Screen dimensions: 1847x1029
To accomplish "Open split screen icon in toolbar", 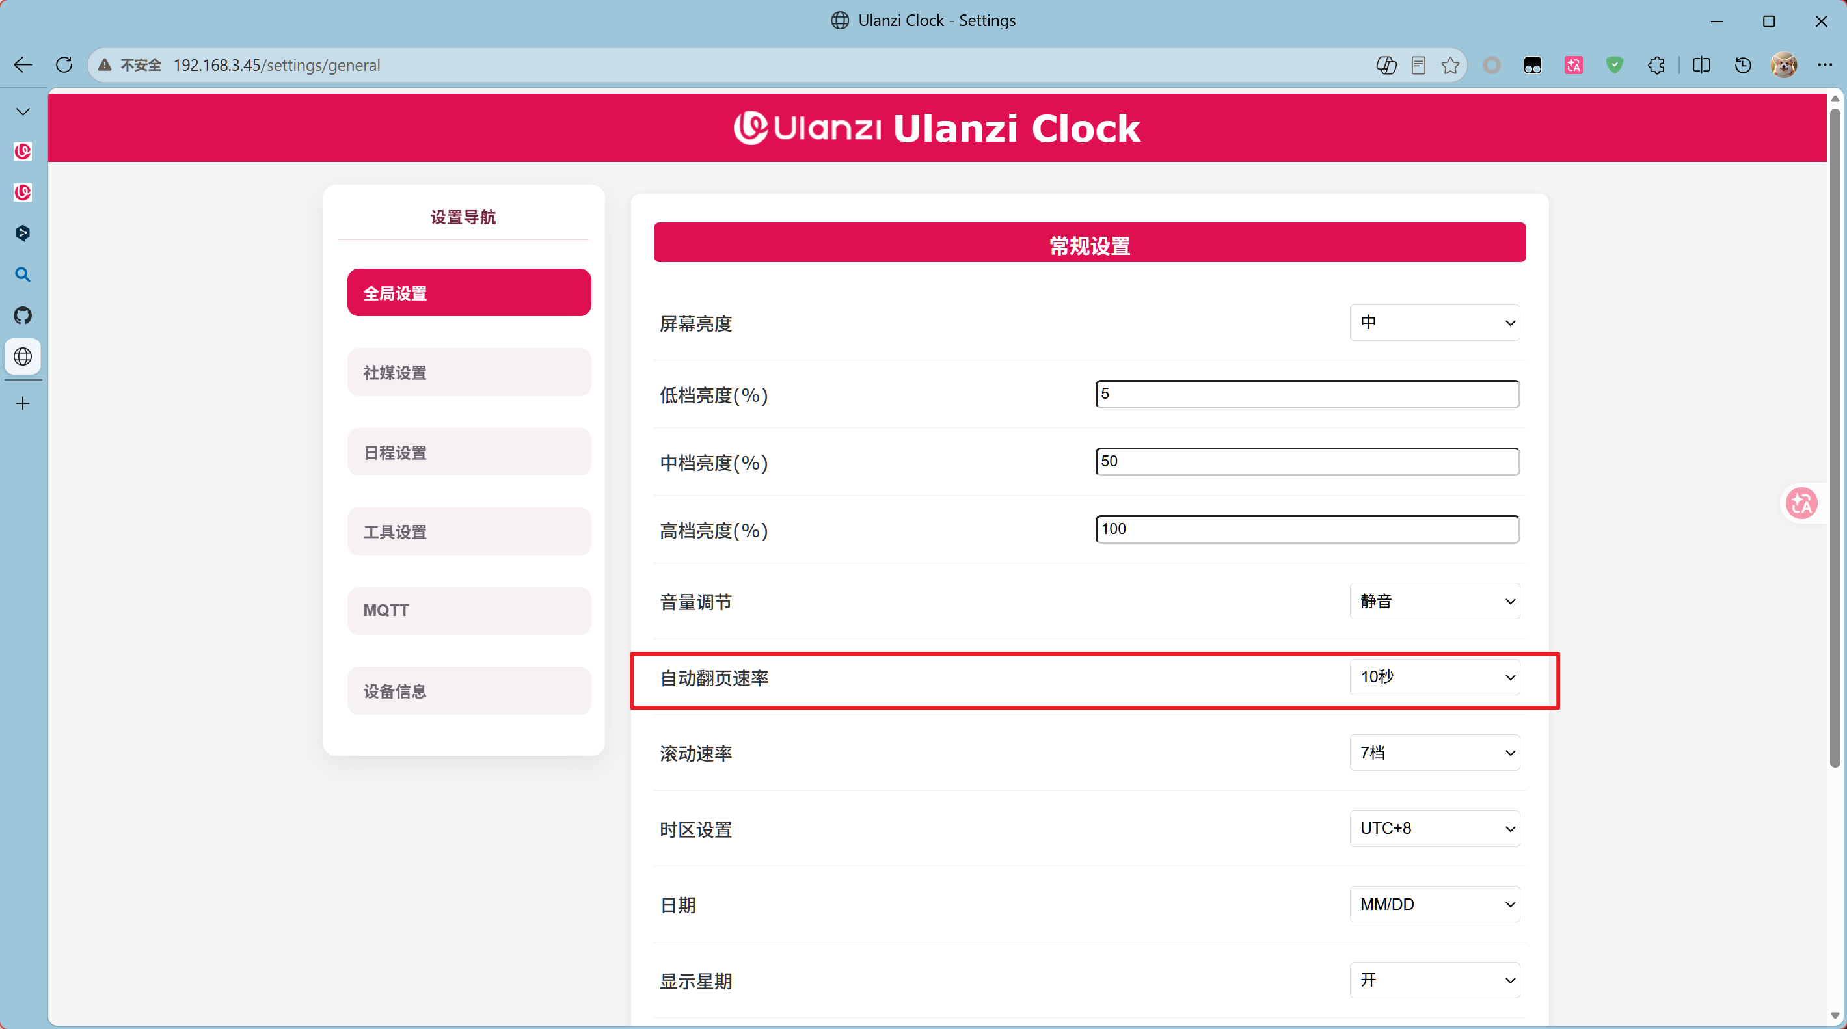I will click(x=1701, y=65).
